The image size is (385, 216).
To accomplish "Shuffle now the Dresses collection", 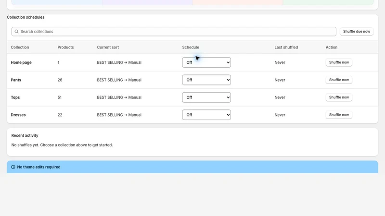I will [339, 115].
